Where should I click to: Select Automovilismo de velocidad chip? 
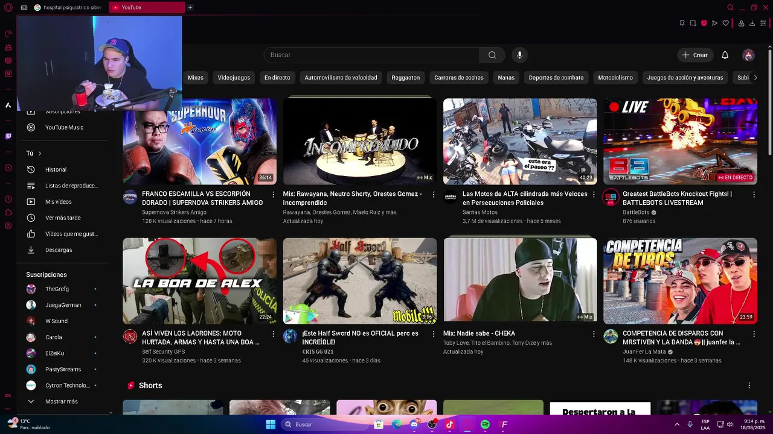click(x=341, y=77)
